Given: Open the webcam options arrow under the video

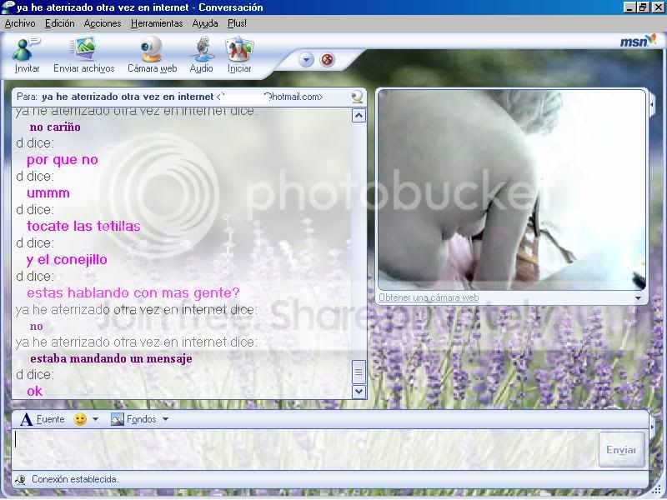Looking at the screenshot, I should point(638,298).
